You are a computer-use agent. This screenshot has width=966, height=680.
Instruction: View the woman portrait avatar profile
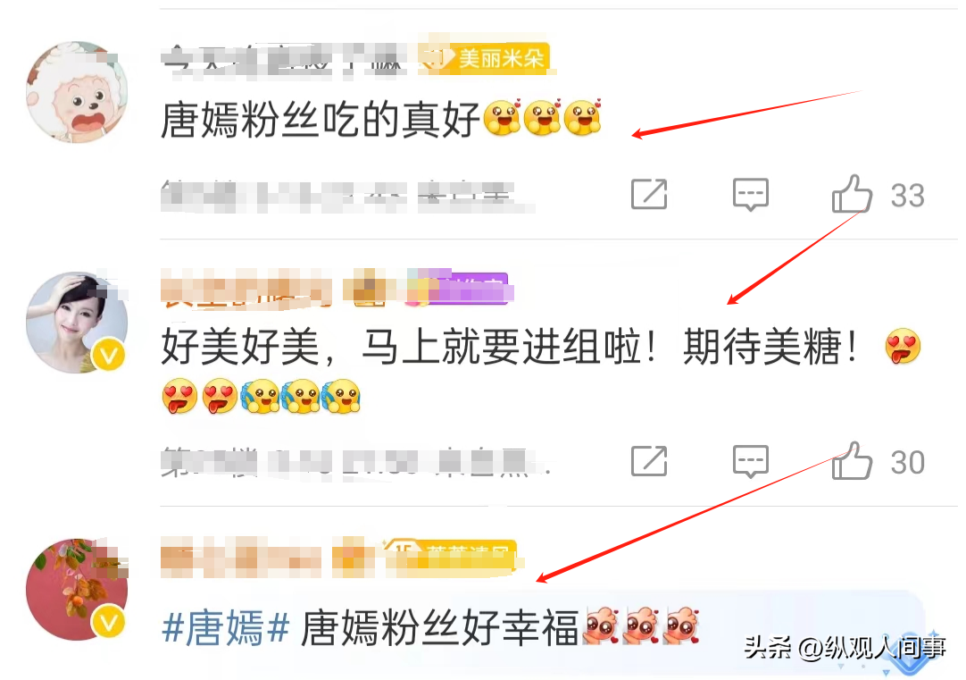tap(77, 323)
